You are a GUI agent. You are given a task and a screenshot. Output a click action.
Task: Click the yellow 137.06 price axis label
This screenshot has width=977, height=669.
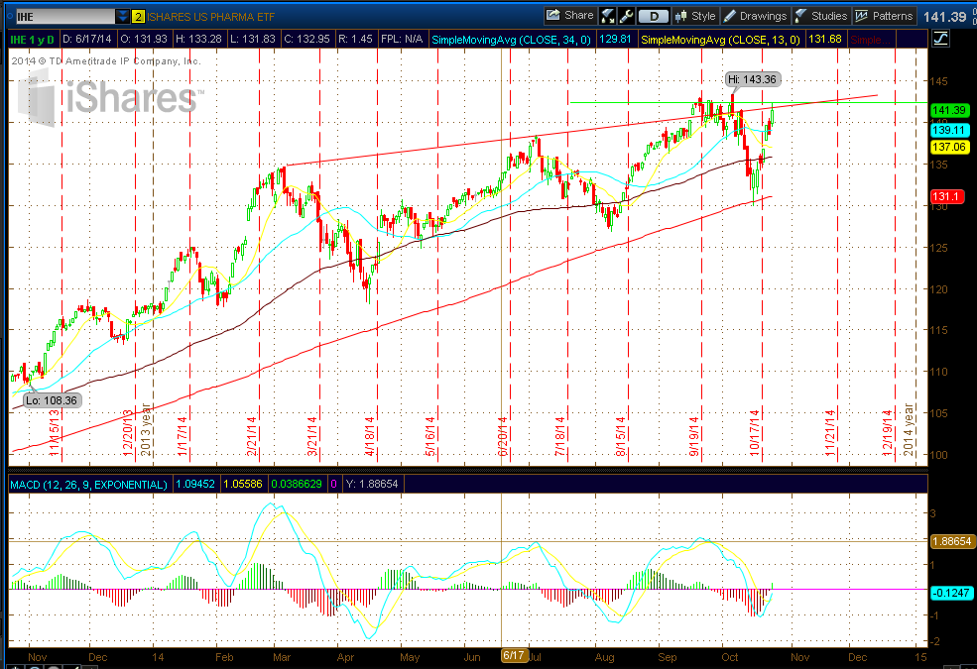[949, 147]
